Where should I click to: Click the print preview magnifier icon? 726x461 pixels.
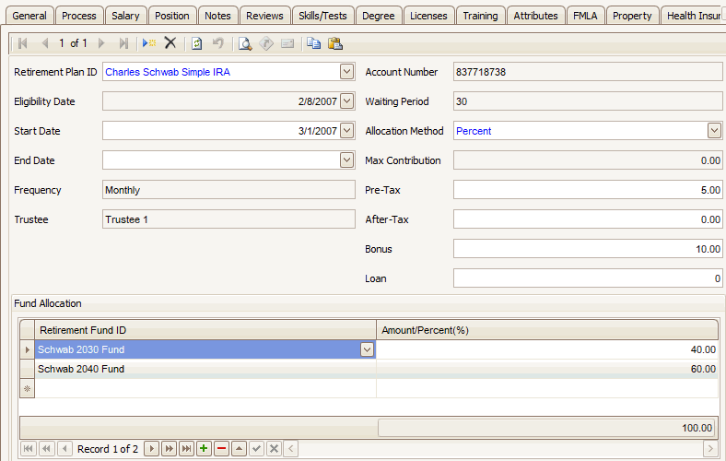tap(244, 43)
